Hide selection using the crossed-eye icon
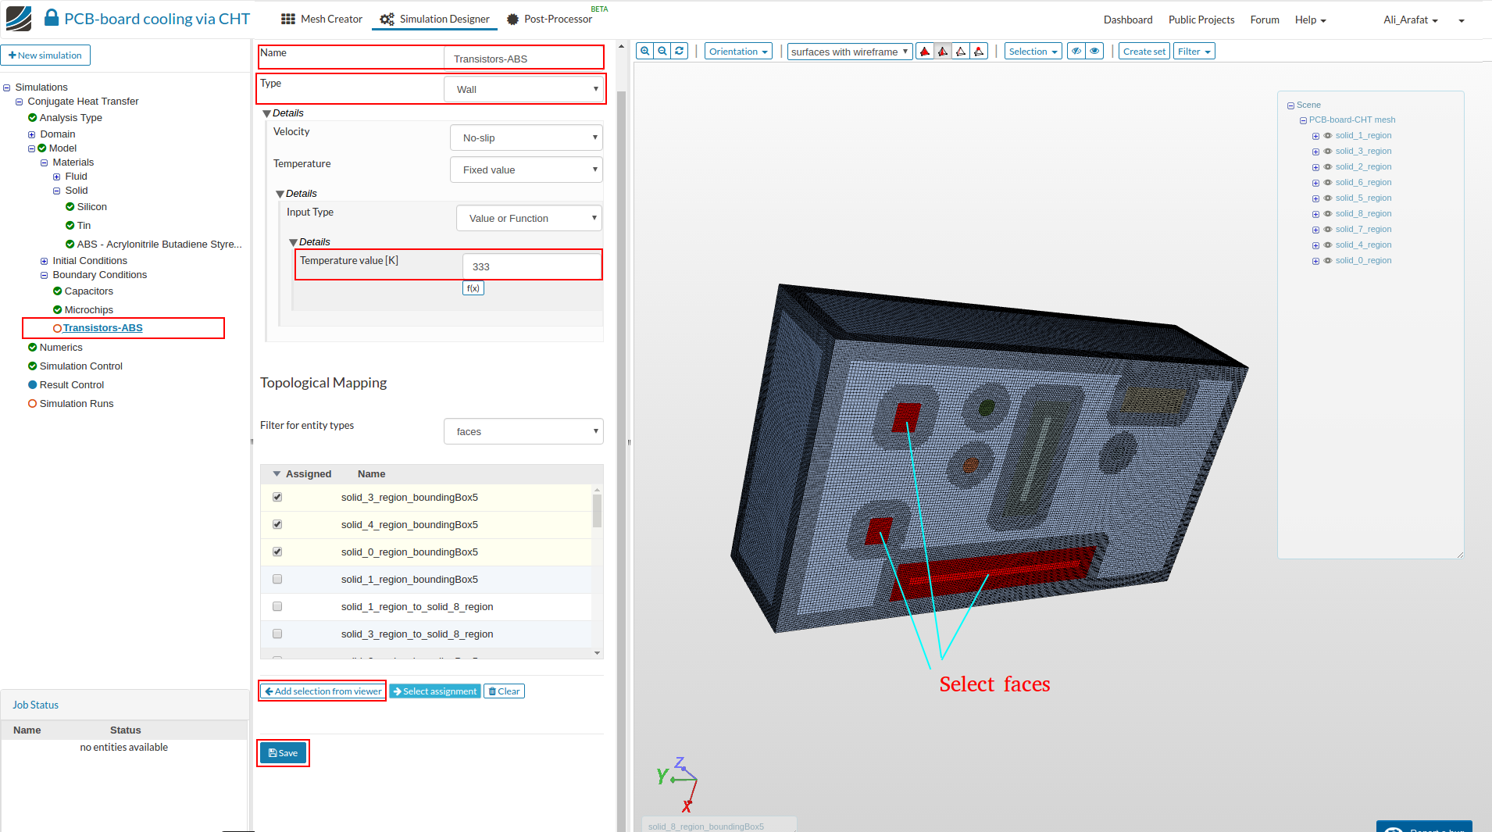The height and width of the screenshot is (832, 1492). point(1076,52)
